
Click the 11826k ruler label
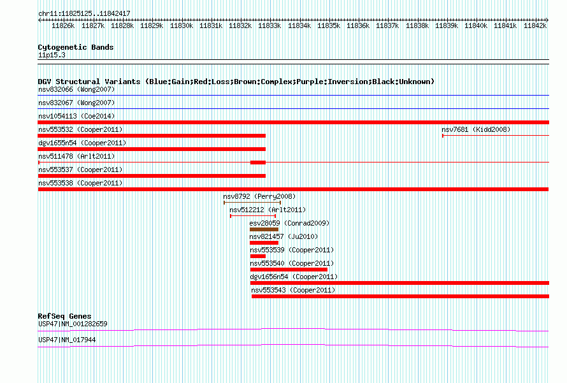(63, 25)
